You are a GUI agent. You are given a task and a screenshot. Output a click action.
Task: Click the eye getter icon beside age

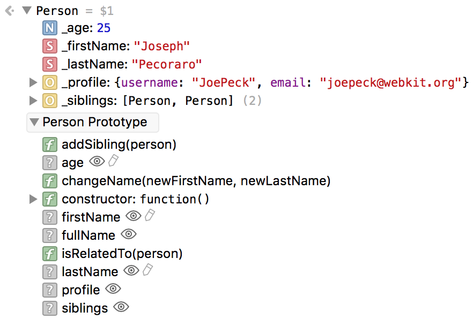point(97,161)
